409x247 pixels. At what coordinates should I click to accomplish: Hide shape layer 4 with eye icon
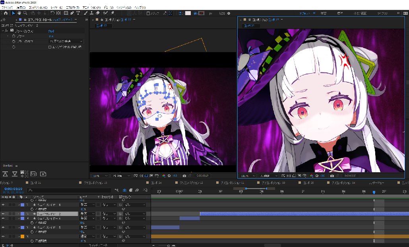coord(3,218)
